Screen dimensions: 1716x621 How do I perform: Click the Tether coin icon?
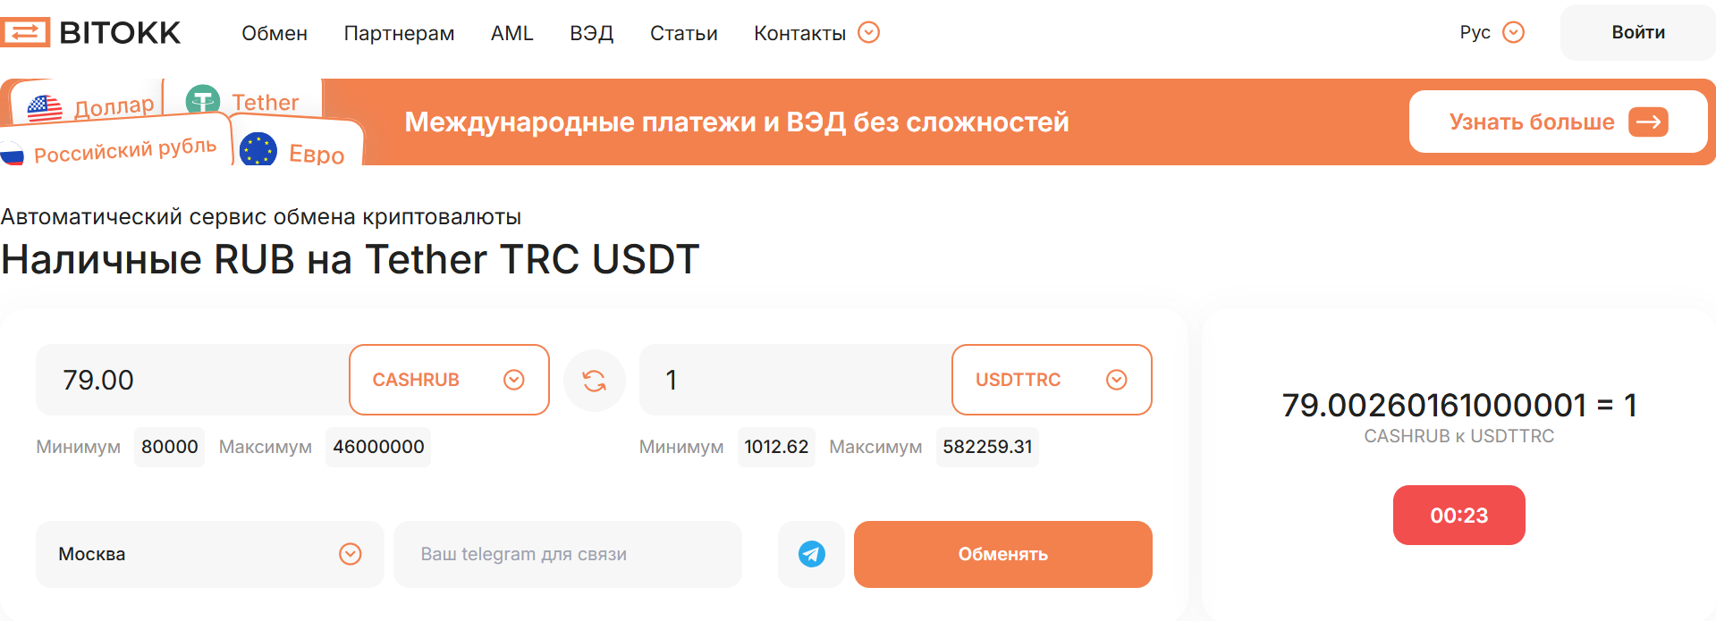point(204,100)
